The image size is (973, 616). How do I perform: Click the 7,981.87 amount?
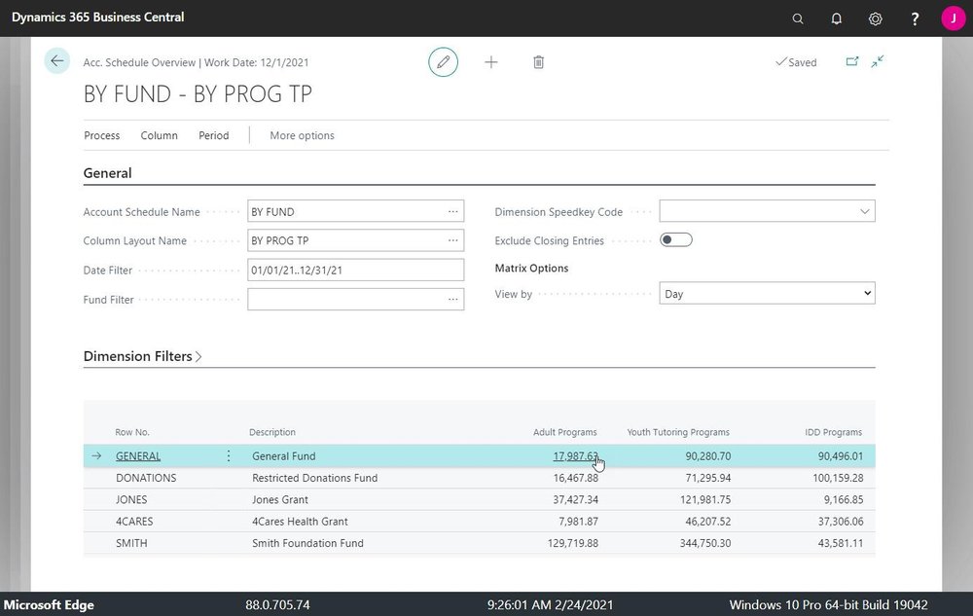(578, 521)
